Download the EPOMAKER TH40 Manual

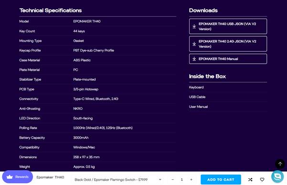click(x=228, y=59)
